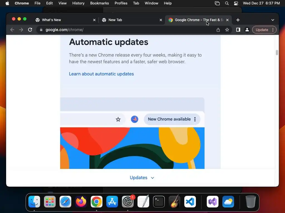
Task: Click the lock site info icon
Action: point(41,30)
